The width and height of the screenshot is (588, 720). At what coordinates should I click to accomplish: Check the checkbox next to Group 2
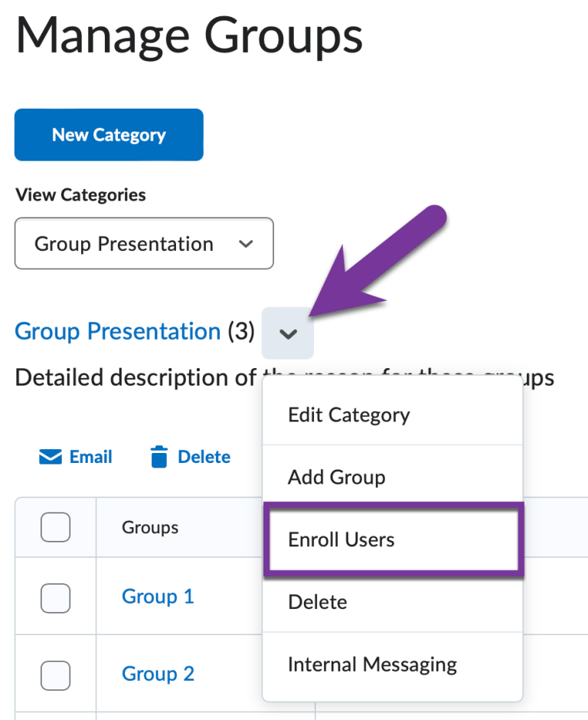(x=54, y=676)
